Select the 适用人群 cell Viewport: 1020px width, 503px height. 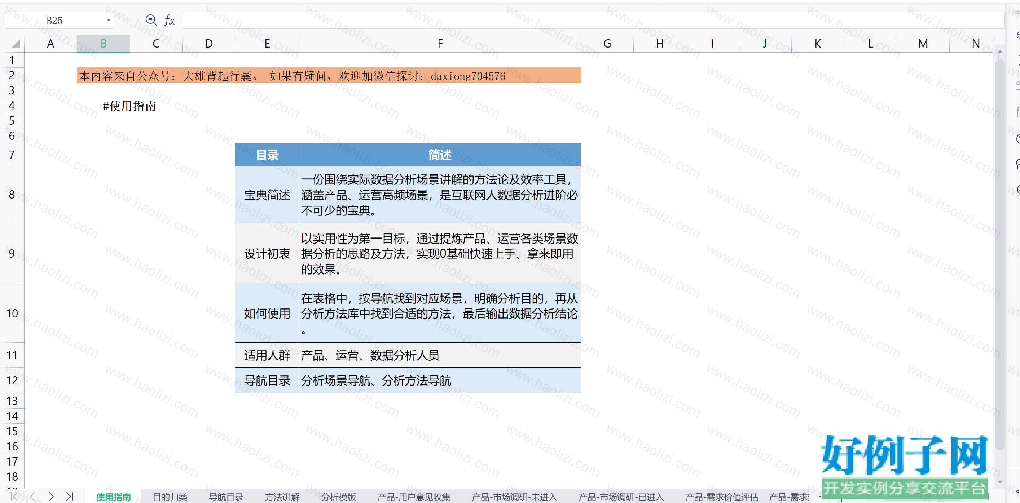click(x=267, y=355)
